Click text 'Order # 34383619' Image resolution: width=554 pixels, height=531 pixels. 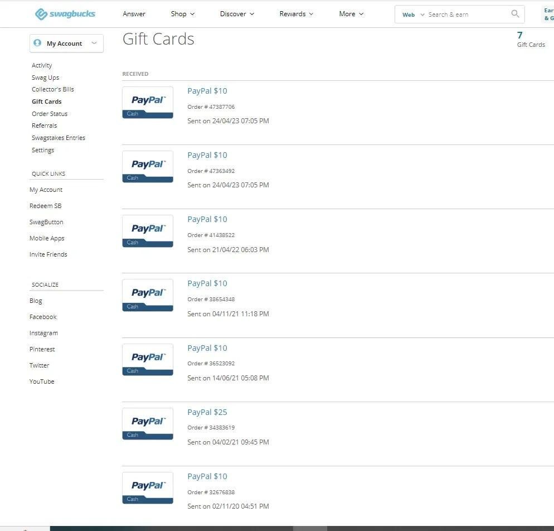(x=211, y=428)
